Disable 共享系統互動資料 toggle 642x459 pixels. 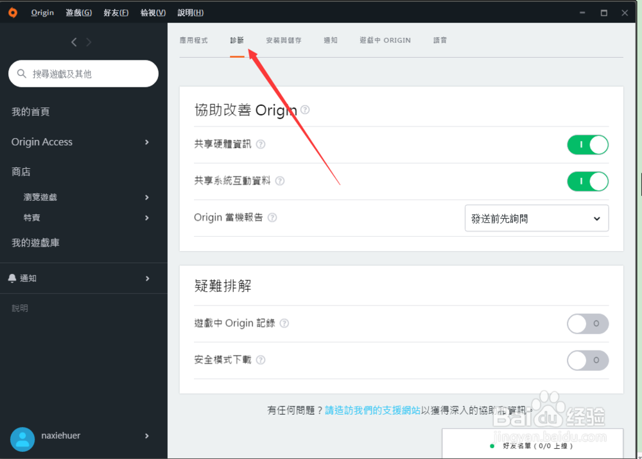(x=587, y=182)
